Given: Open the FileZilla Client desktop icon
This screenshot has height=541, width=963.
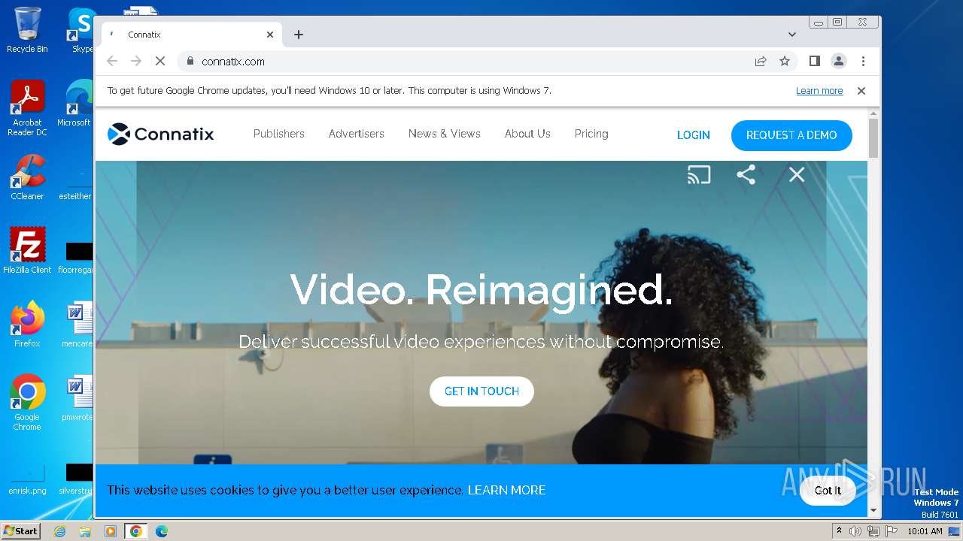Looking at the screenshot, I should [x=27, y=251].
